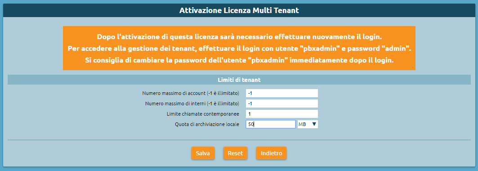
Task: Go back with the Indietro button
Action: [271, 153]
